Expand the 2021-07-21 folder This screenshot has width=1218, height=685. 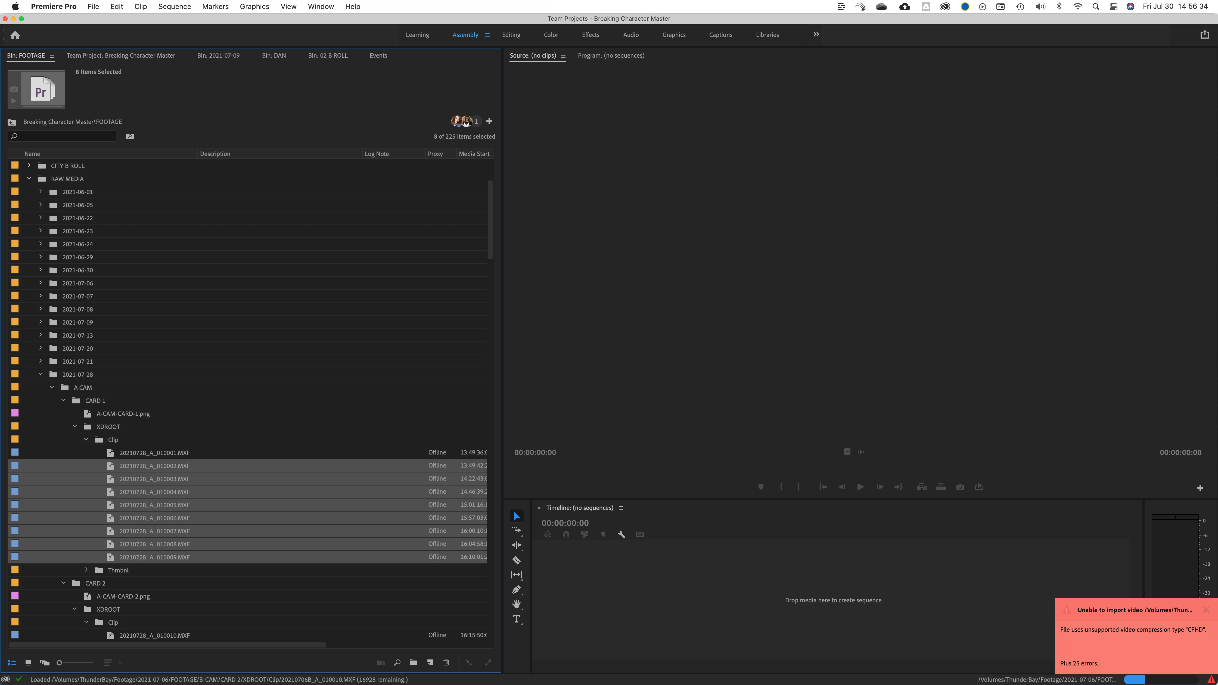[x=41, y=361]
